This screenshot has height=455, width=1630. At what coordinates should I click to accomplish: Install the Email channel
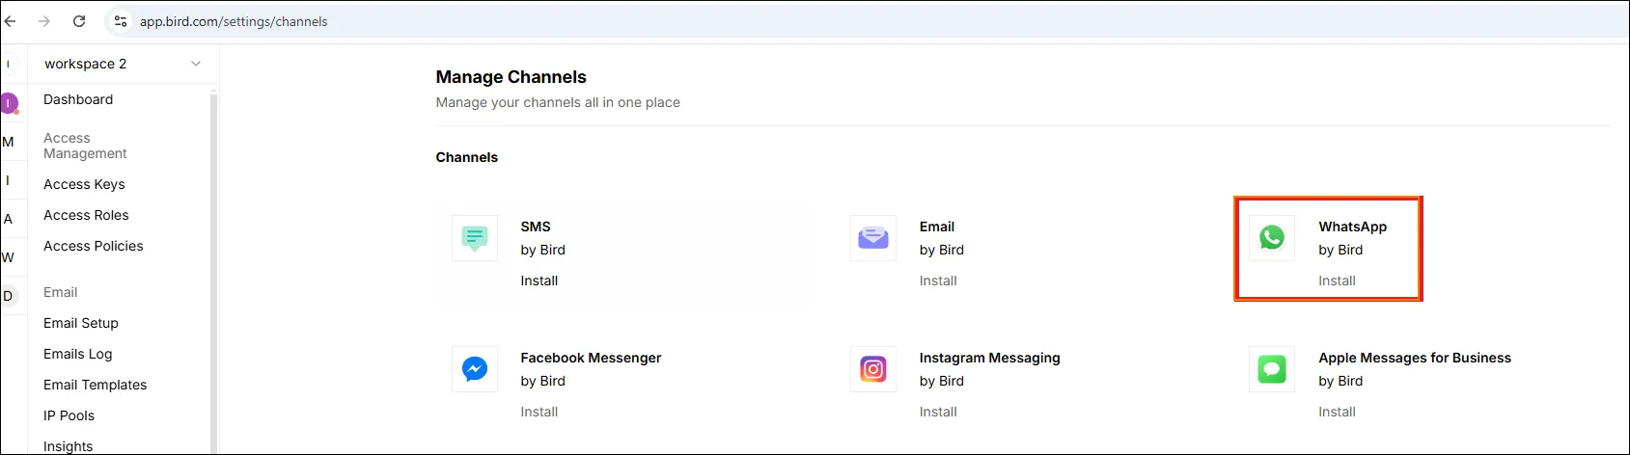click(x=938, y=281)
